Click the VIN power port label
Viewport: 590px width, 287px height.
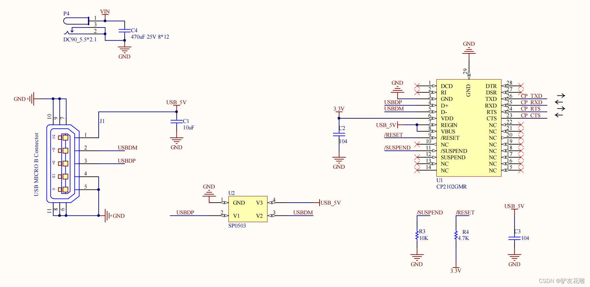point(105,11)
